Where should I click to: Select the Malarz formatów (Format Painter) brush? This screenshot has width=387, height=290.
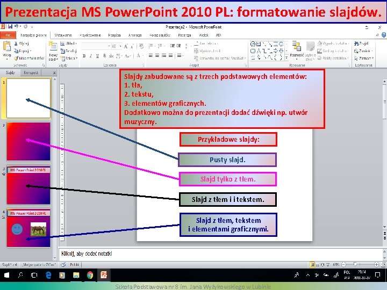(29, 58)
